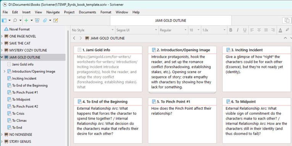Select To Midpoint in binder
The height and width of the screenshot is (146, 292).
(x=21, y=99)
